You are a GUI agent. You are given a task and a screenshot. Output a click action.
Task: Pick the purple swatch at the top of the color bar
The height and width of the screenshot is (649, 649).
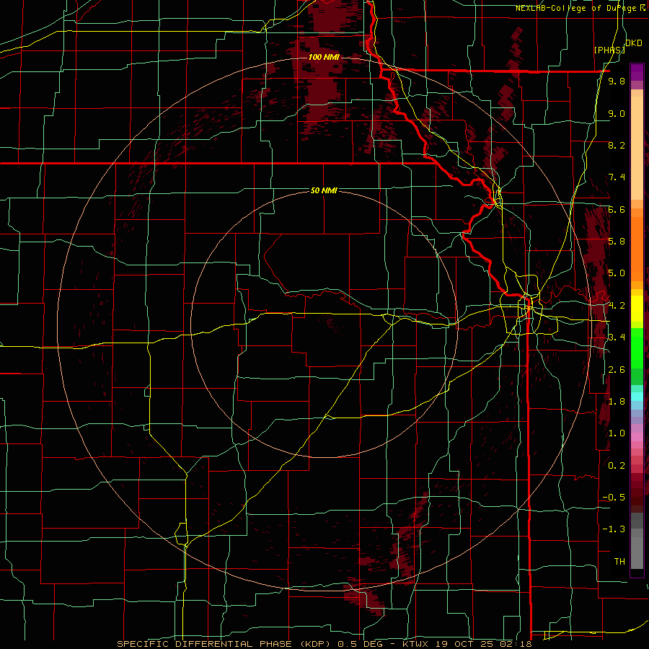(637, 72)
